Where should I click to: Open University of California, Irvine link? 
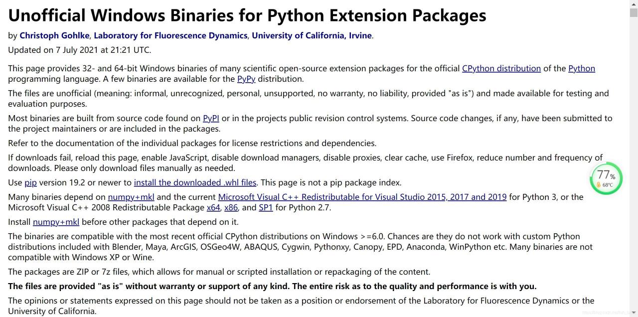point(312,35)
